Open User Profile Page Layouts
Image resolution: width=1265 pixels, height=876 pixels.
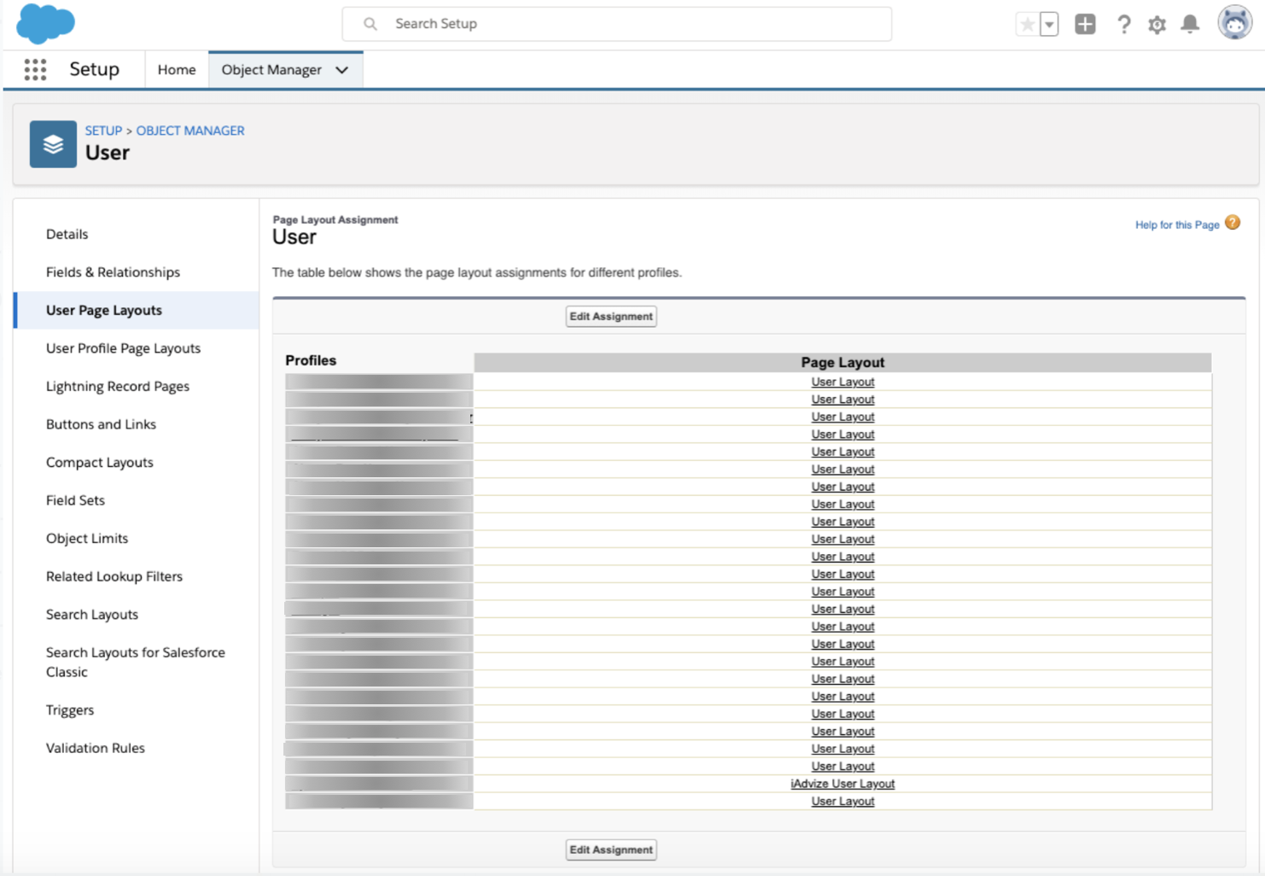pyautogui.click(x=123, y=348)
